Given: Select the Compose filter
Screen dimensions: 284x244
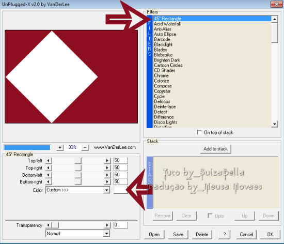Looking at the screenshot, I should coord(212,86).
